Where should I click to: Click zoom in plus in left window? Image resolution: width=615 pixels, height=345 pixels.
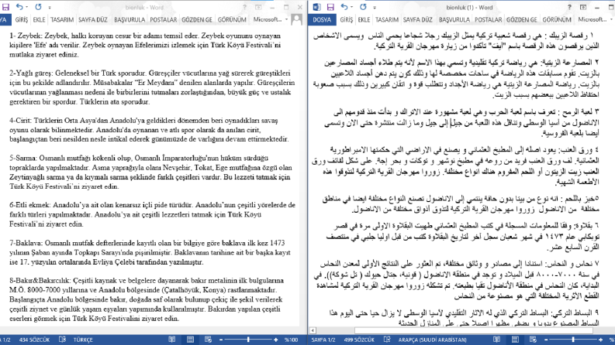[x=276, y=340]
